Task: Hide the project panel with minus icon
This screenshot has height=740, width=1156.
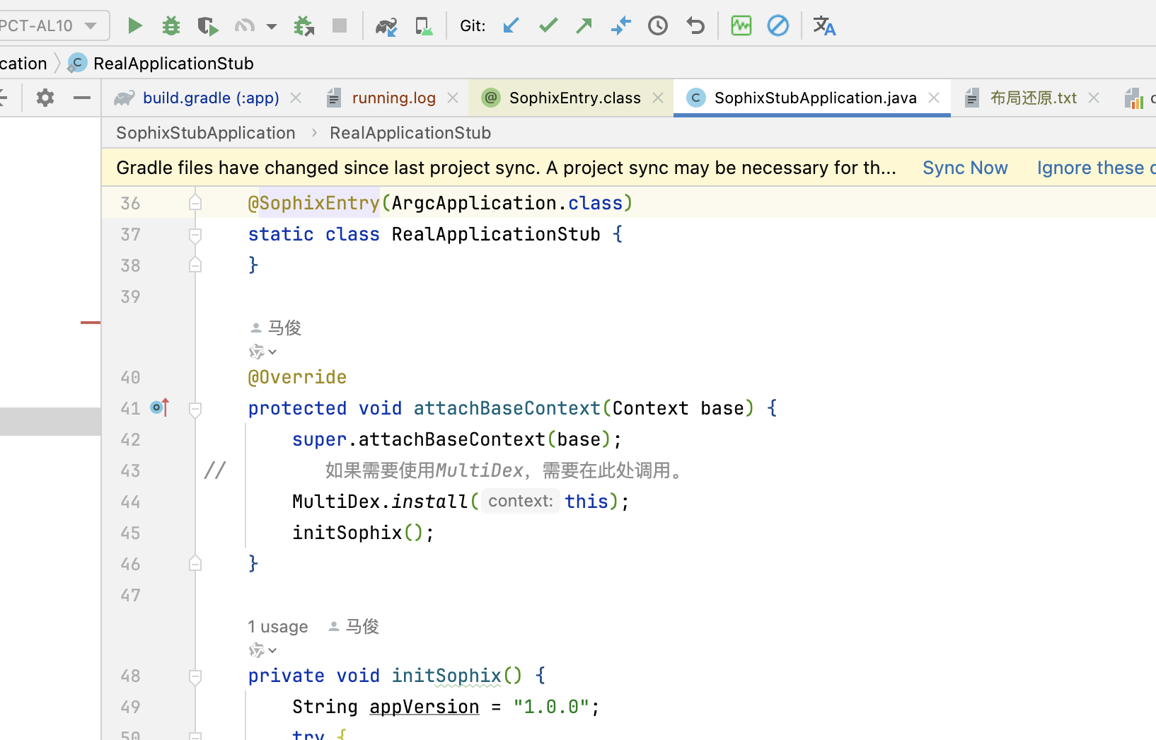Action: tap(82, 98)
